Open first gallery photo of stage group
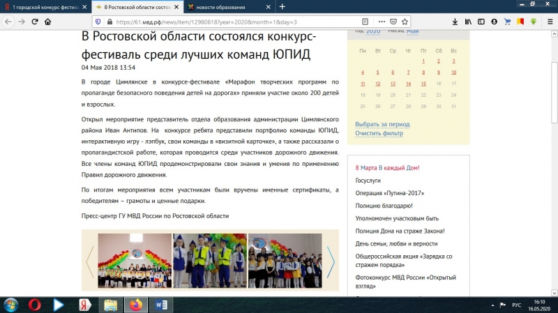The height and width of the screenshot is (313, 558). point(135,261)
